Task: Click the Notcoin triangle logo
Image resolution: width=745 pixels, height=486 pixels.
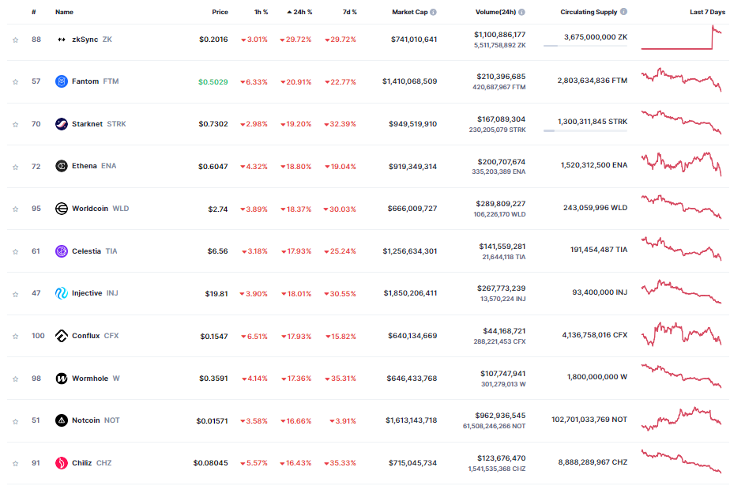Action: (x=62, y=420)
